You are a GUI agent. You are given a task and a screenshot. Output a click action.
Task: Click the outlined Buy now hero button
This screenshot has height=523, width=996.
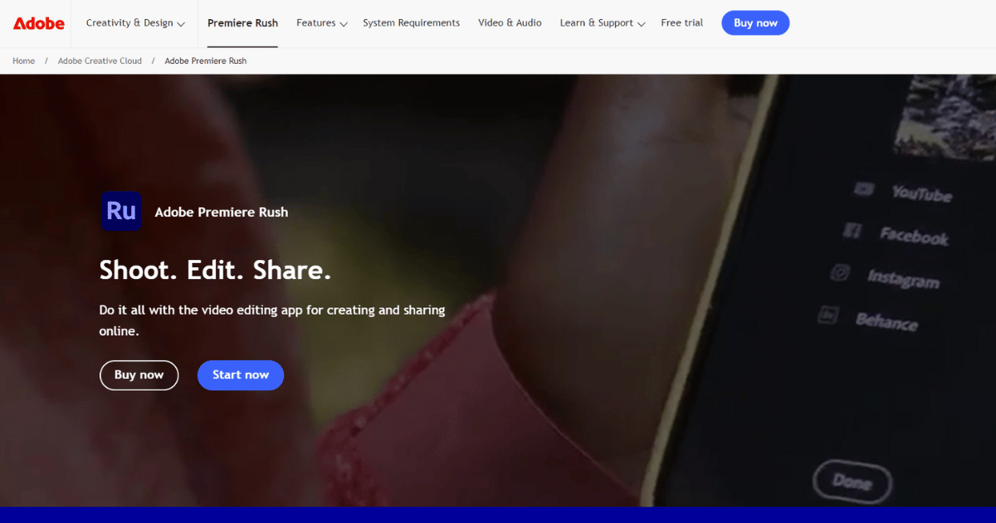coord(139,375)
